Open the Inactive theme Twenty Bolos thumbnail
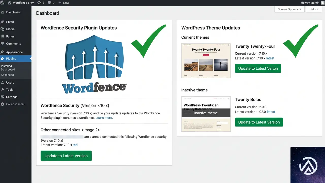 206,114
